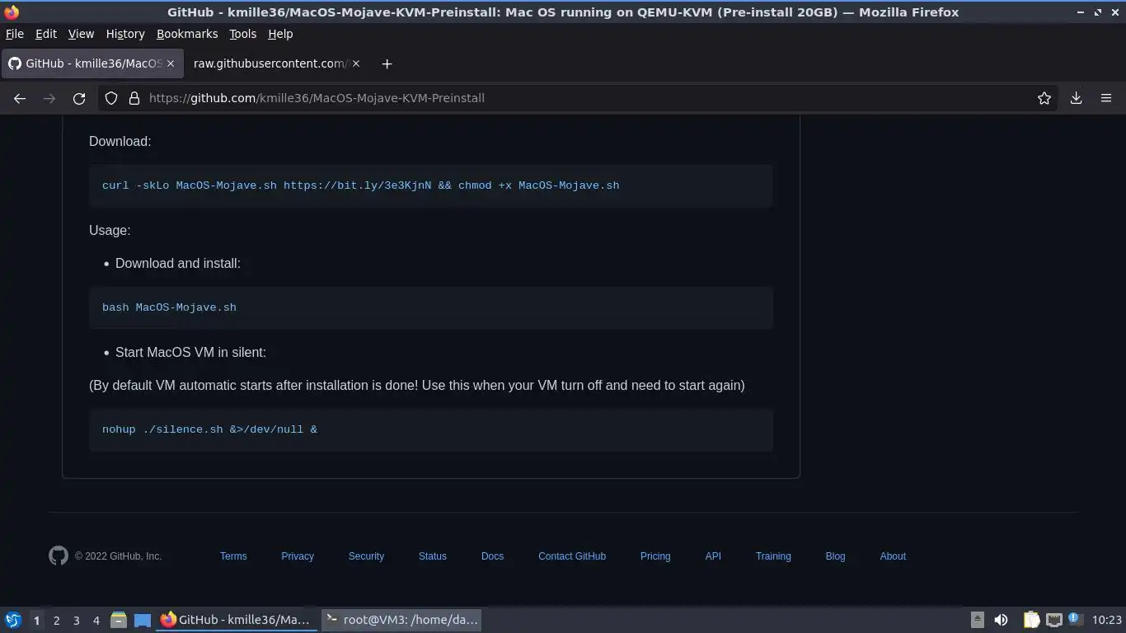The height and width of the screenshot is (633, 1126).
Task: Open the LXQt start menu
Action: click(x=13, y=620)
